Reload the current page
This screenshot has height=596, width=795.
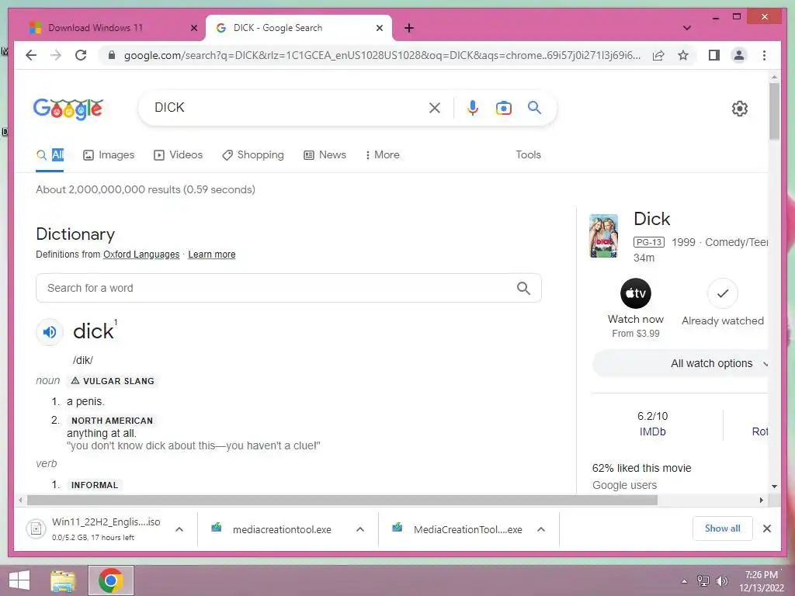pos(81,55)
